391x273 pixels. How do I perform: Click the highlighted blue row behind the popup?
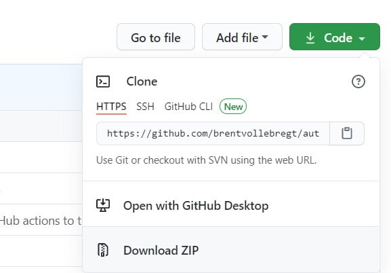pyautogui.click(x=41, y=87)
